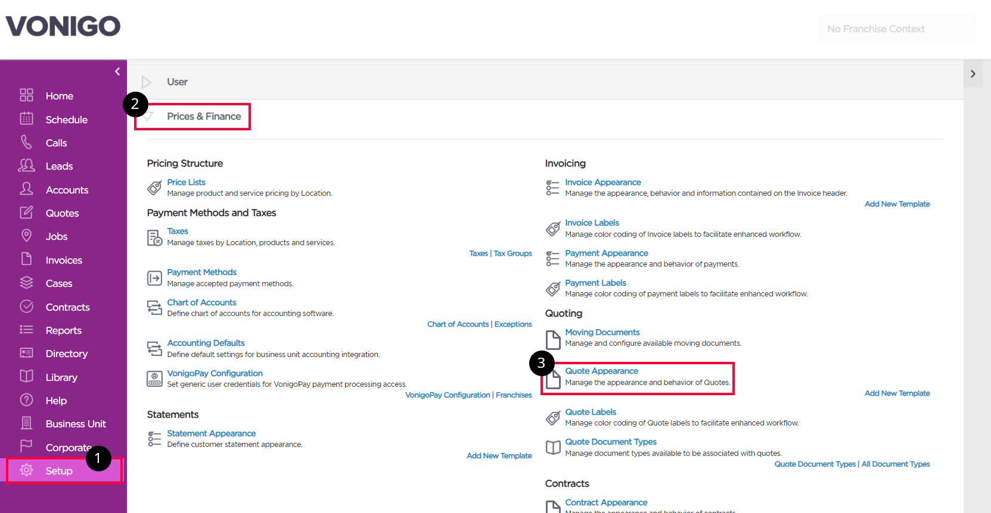Click the Payment Methods arrow icon
The image size is (991, 513).
pyautogui.click(x=154, y=278)
